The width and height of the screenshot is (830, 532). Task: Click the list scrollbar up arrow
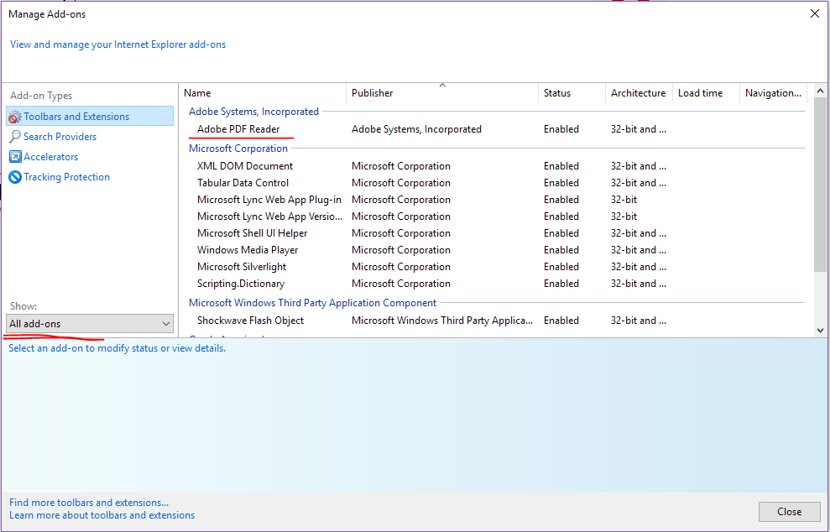[820, 91]
